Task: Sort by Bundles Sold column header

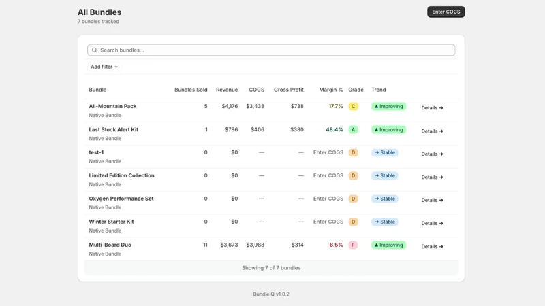Action: 191,90
